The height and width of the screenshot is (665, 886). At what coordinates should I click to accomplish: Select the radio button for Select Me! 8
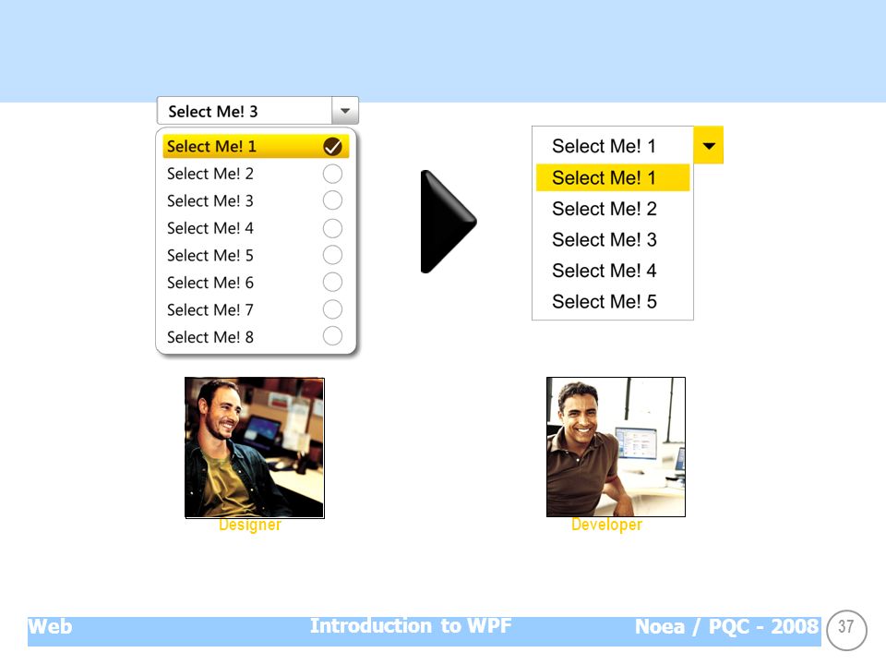coord(332,336)
